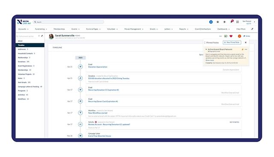Open the Accounts menu
The image size is (274, 157).
24,29
